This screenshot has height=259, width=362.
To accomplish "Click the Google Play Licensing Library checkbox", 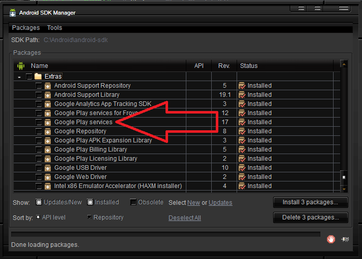I will click(39, 159).
